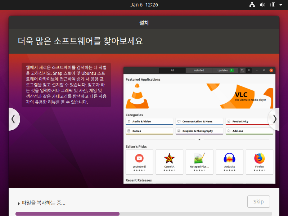Select the Notepad-Plus app icon
Viewport: 288px width, 216px height.
(x=199, y=158)
